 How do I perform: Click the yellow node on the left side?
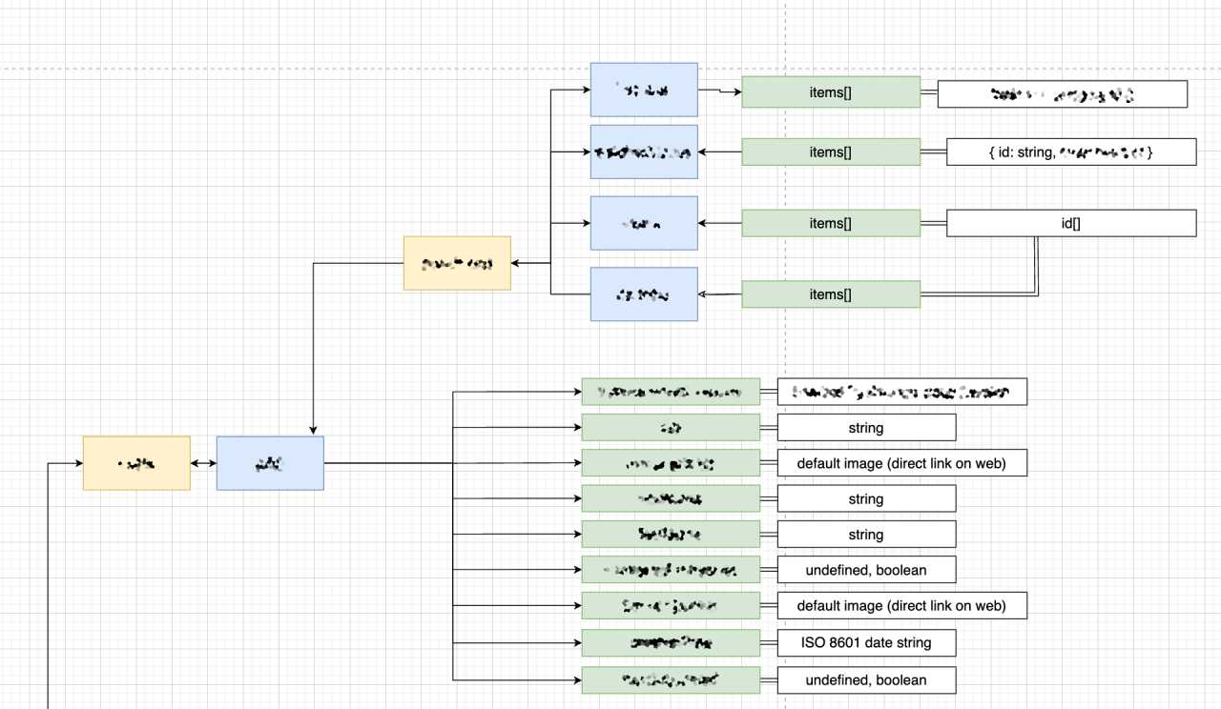pos(136,462)
